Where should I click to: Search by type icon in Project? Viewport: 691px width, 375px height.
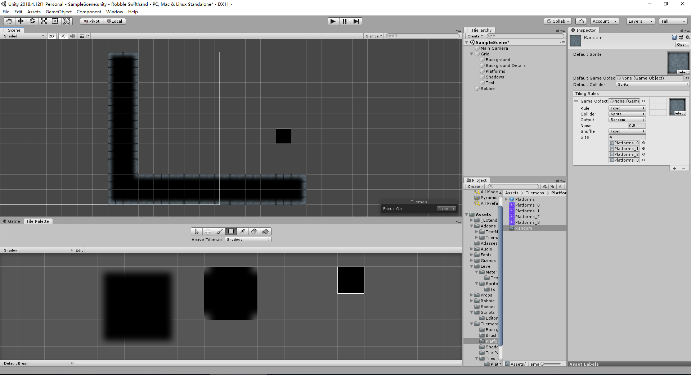545,186
